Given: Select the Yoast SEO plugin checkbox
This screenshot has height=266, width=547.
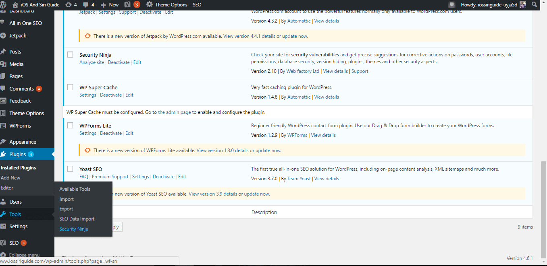Looking at the screenshot, I should [x=70, y=169].
